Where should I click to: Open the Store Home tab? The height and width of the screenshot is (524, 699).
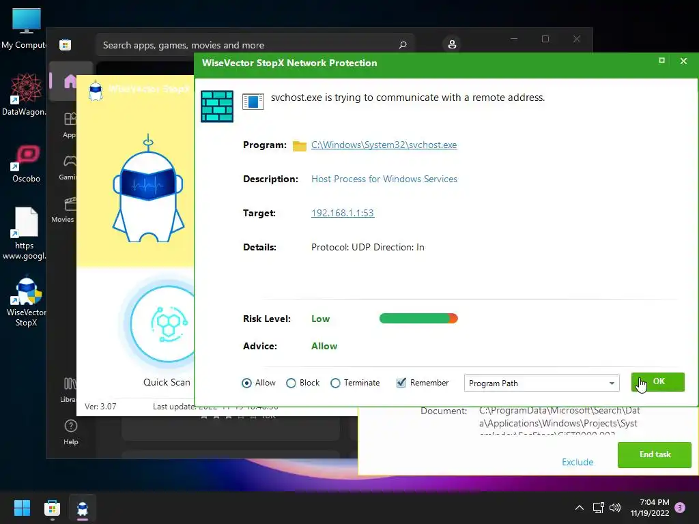(70, 81)
